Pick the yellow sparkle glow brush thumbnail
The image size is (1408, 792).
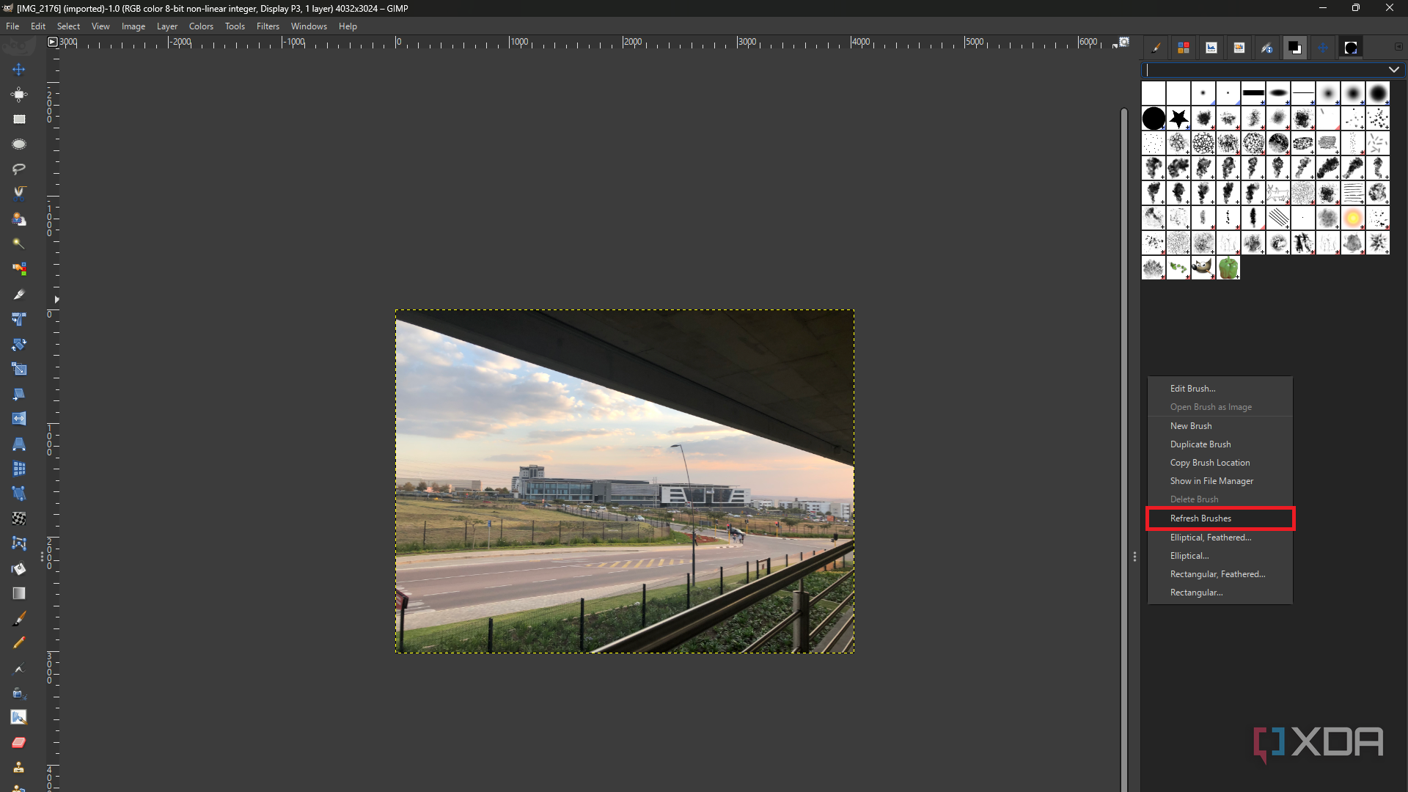pos(1353,218)
